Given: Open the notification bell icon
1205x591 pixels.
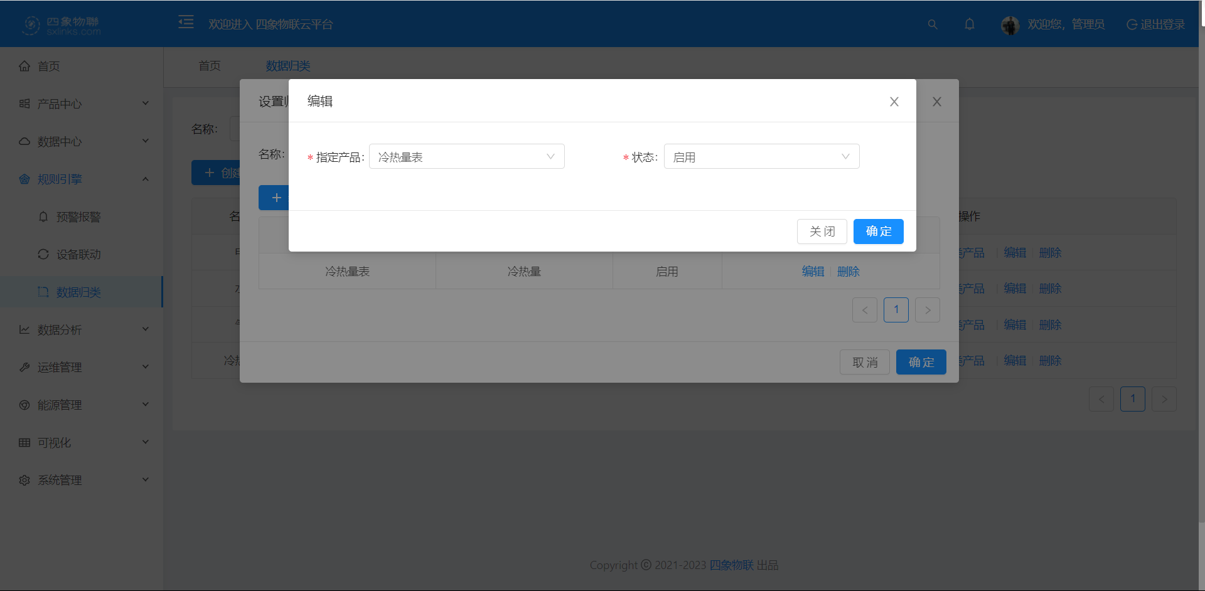Looking at the screenshot, I should 969,24.
